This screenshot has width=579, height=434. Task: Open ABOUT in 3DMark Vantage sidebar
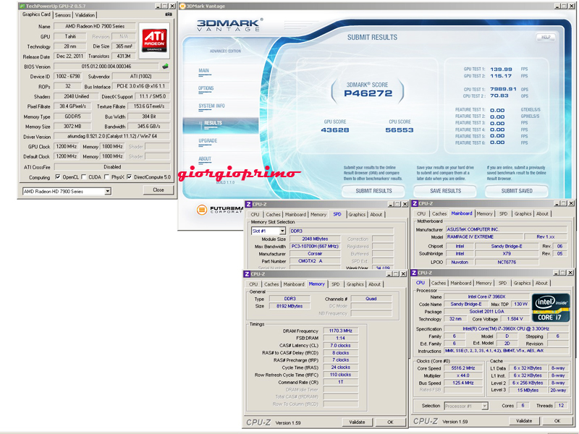[205, 159]
